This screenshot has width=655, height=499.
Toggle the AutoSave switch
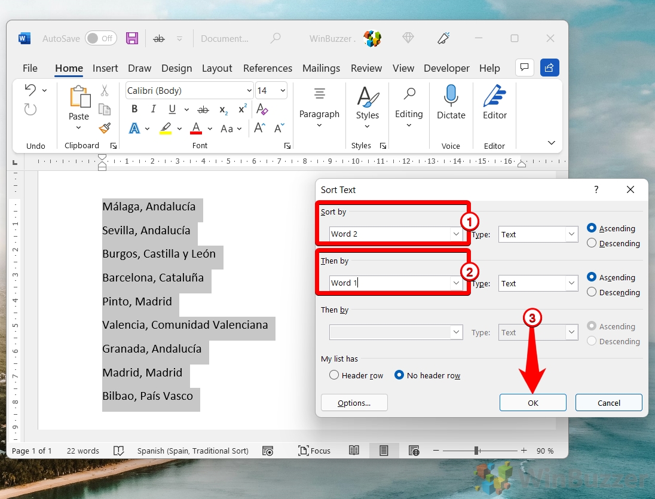pyautogui.click(x=100, y=38)
